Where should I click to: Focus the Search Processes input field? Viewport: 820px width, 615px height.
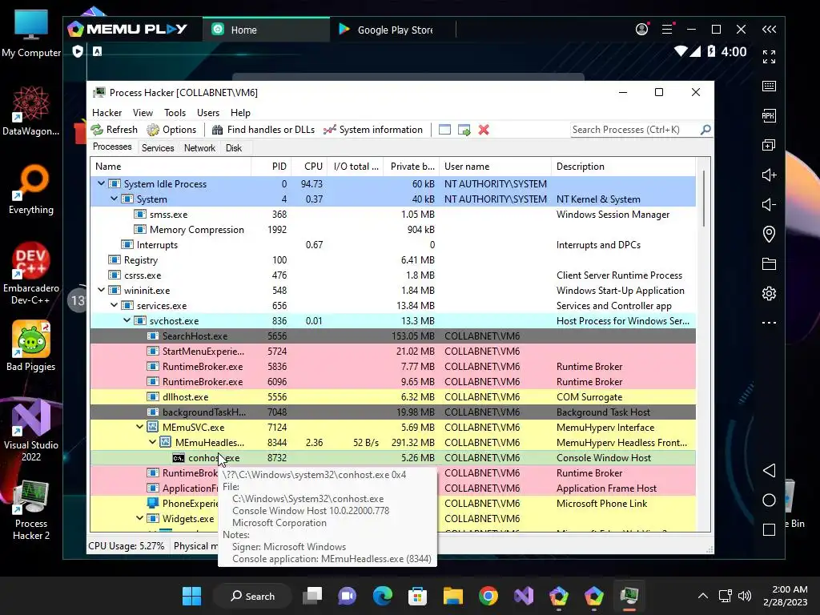pyautogui.click(x=635, y=130)
